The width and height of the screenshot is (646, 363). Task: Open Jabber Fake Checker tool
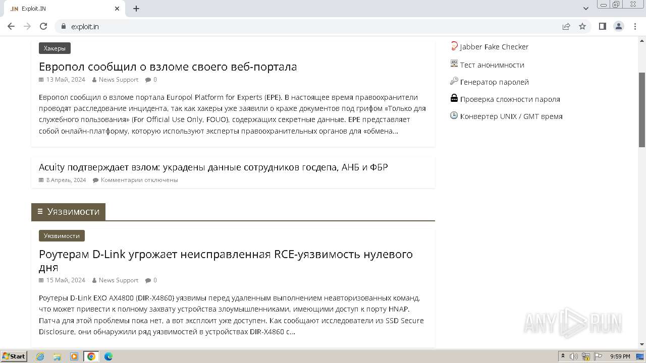[494, 47]
